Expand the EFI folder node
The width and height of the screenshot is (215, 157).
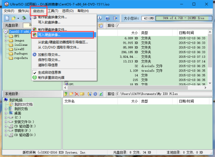tap(6, 36)
